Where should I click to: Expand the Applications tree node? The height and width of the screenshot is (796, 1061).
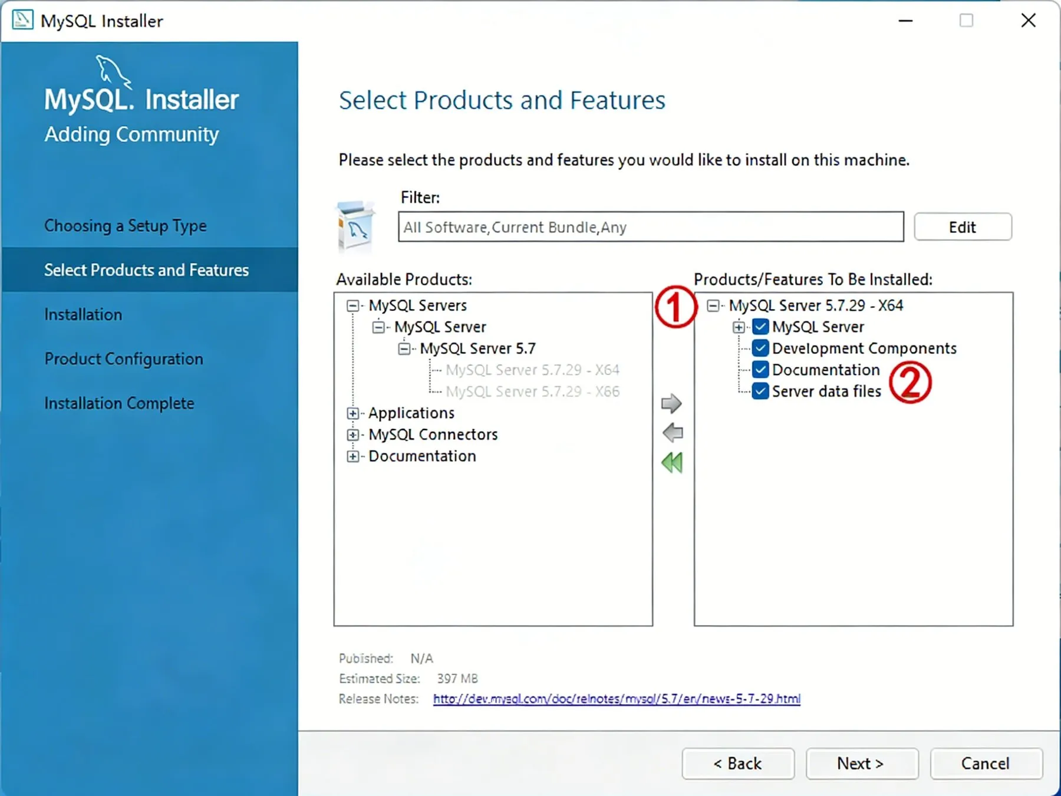pos(352,413)
